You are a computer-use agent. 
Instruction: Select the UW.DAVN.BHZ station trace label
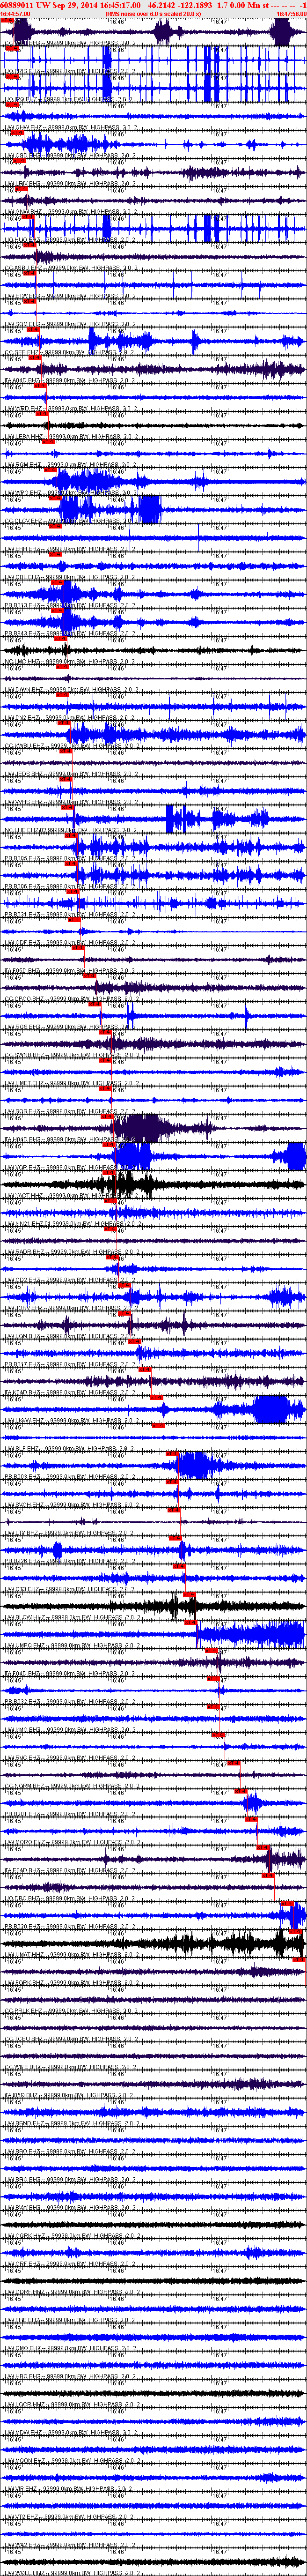pos(70,689)
